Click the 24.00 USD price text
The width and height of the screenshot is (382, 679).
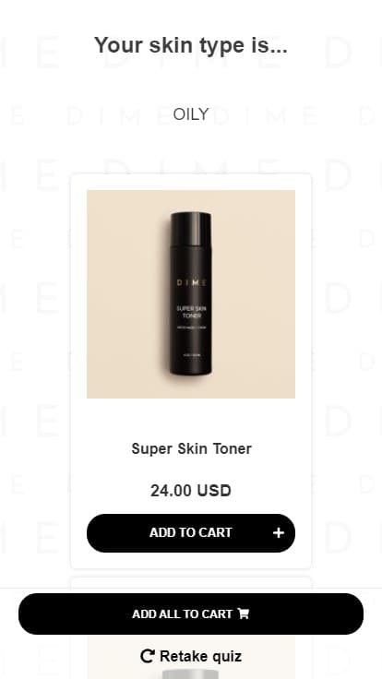191,491
